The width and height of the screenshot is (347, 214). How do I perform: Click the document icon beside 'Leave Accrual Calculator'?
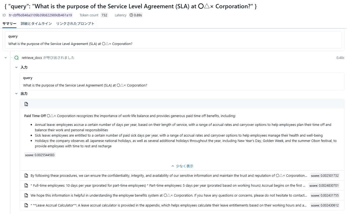pyautogui.click(x=26, y=205)
